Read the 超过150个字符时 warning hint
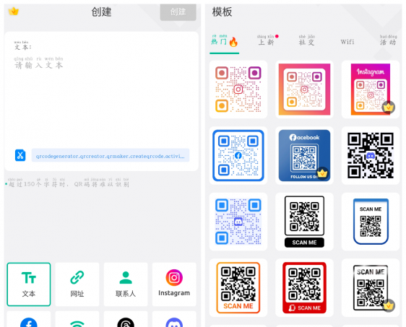Image resolution: width=406 pixels, height=327 pixels. click(68, 183)
